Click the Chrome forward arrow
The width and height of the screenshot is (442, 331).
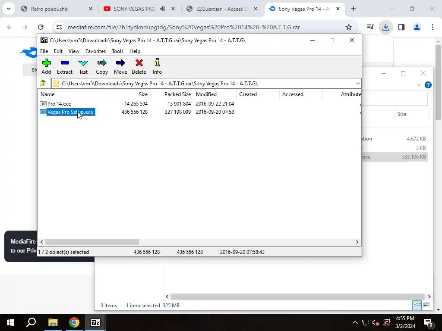[25, 27]
